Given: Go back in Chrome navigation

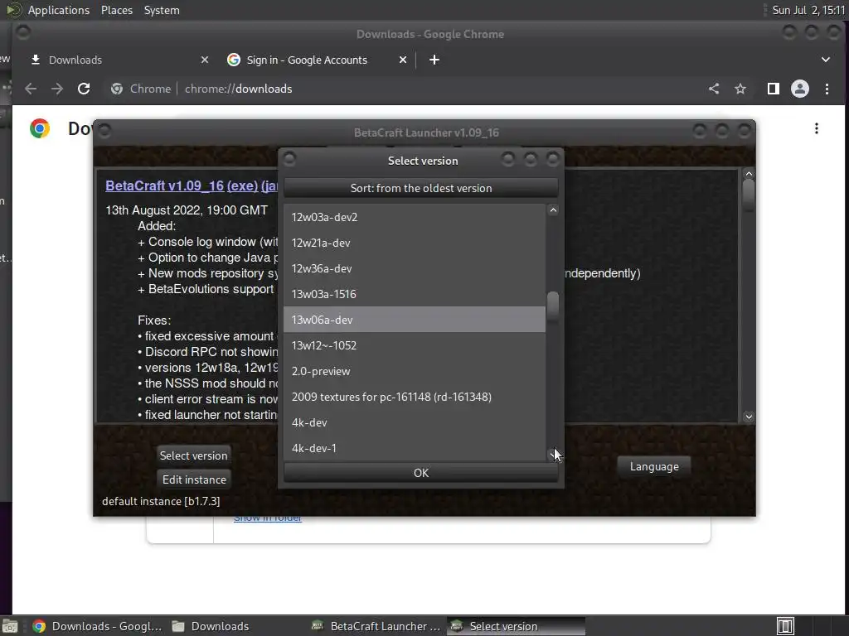Looking at the screenshot, I should pyautogui.click(x=31, y=89).
